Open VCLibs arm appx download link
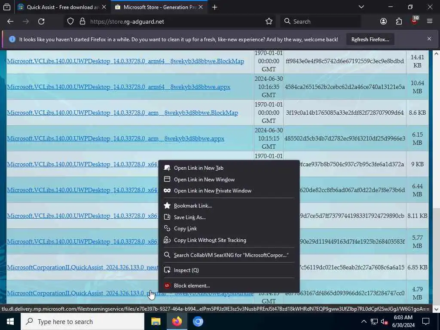 click(x=116, y=139)
